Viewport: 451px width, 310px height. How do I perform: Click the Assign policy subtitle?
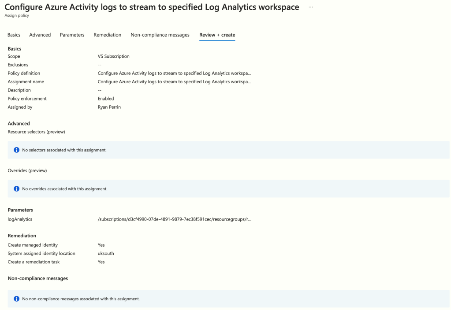[17, 15]
